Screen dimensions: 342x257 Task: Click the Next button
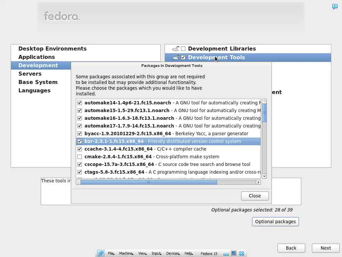coord(326,248)
